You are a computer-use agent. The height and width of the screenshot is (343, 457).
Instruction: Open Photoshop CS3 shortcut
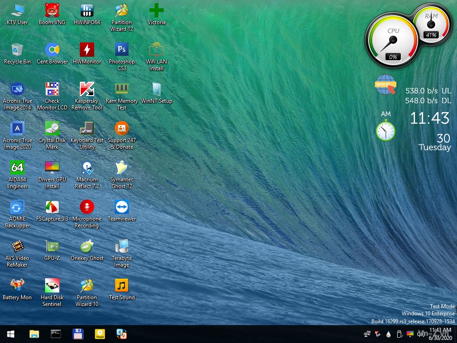(121, 50)
